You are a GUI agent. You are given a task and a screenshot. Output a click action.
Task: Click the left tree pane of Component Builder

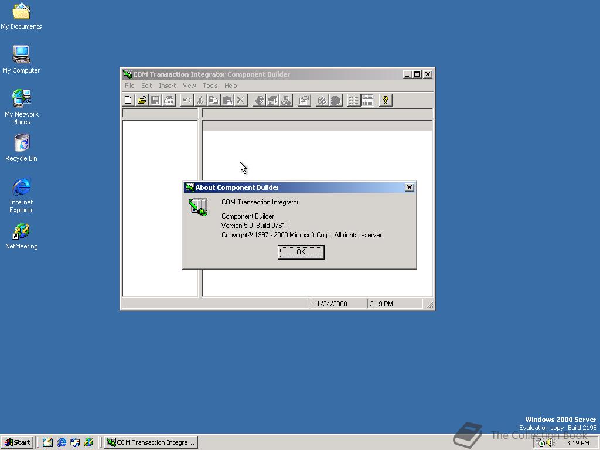tap(161, 209)
